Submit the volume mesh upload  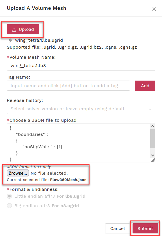[145, 229]
